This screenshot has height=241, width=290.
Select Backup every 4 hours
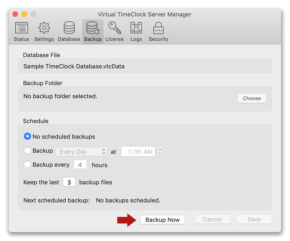[27, 164]
